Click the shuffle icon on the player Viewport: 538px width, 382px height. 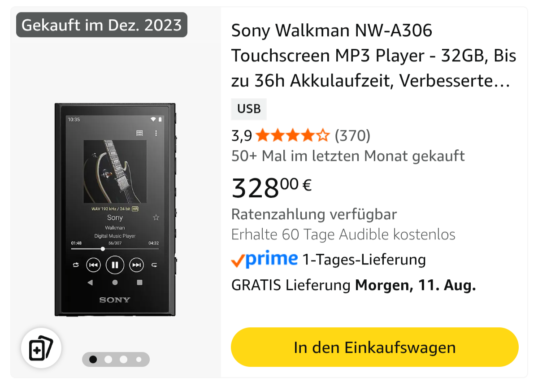tap(154, 265)
